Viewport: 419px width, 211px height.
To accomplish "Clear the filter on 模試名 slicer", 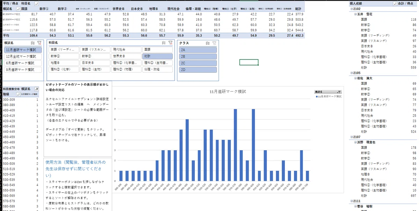I will pos(39,43).
